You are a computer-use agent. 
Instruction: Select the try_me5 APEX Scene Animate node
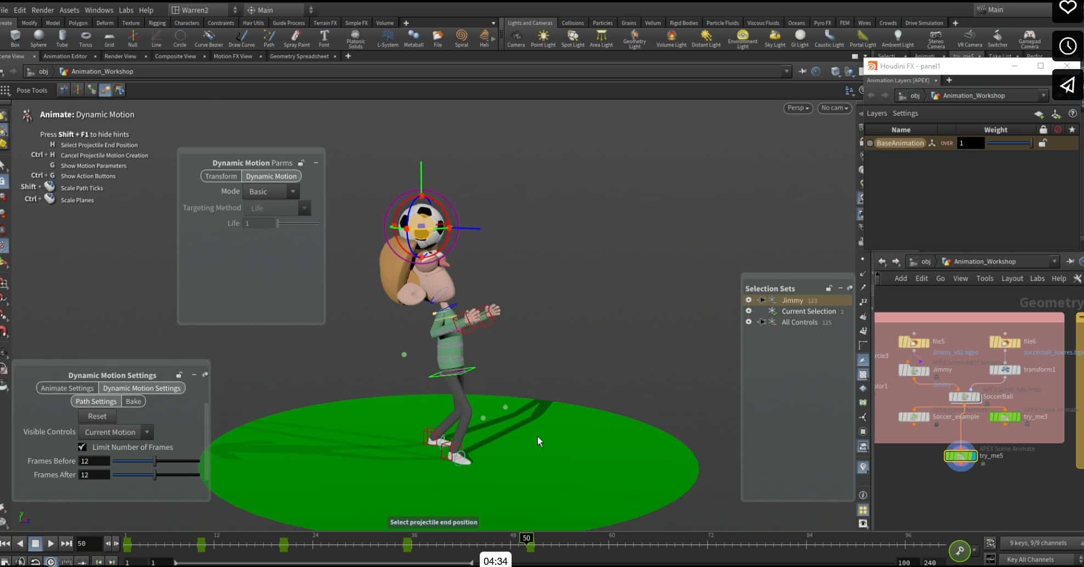coord(960,456)
